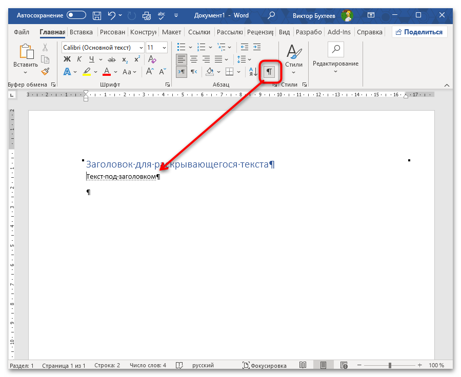Select the Format Painter brush icon
461x377 pixels.
point(45,72)
